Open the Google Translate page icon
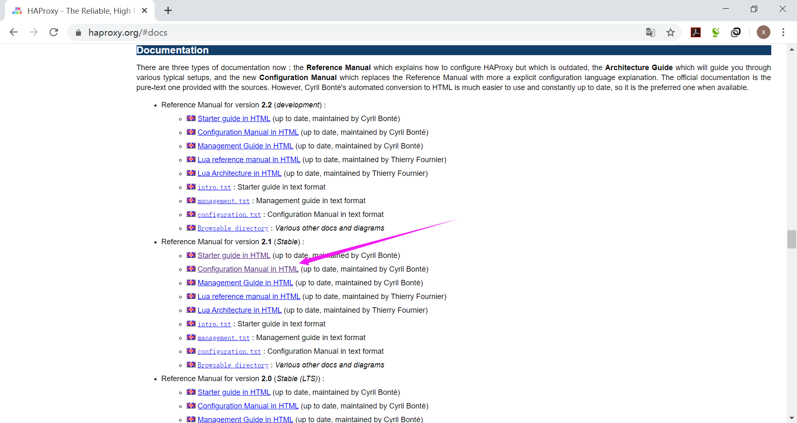797x423 pixels. click(650, 32)
